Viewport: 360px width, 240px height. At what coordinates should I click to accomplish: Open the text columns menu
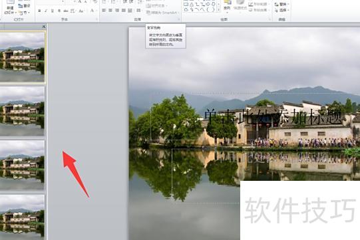pos(138,11)
